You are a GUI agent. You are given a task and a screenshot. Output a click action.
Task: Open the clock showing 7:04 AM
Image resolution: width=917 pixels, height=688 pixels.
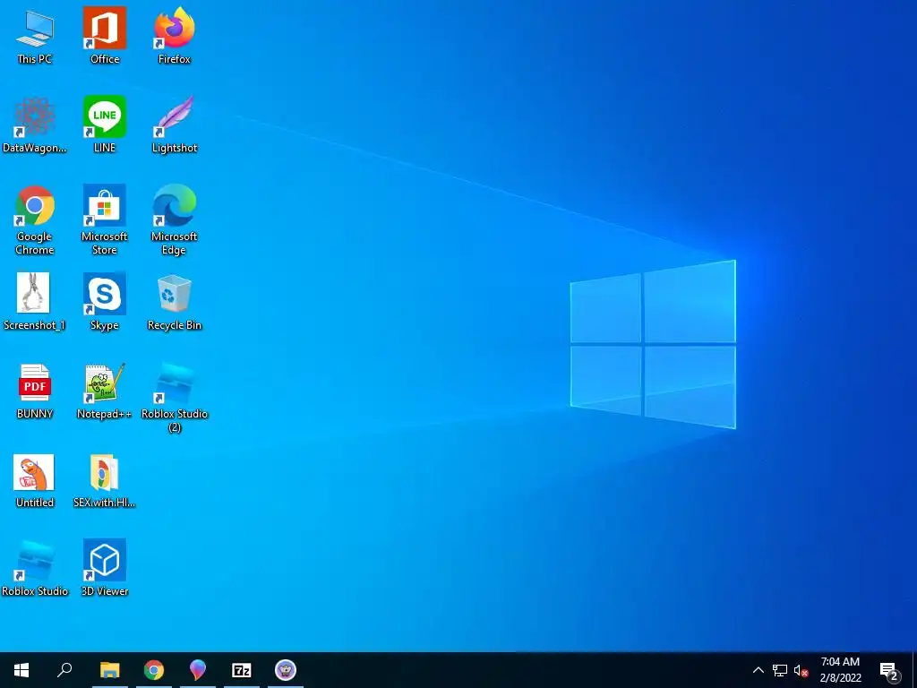(x=840, y=670)
